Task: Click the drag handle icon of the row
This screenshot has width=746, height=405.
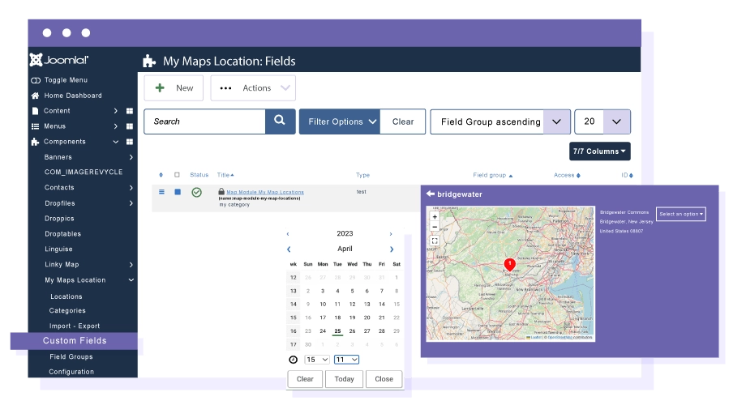Action: (161, 192)
